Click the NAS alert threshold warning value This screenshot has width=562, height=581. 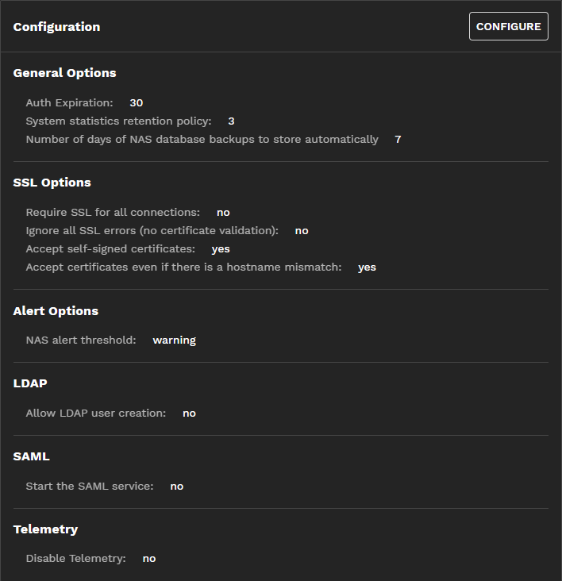coord(174,341)
